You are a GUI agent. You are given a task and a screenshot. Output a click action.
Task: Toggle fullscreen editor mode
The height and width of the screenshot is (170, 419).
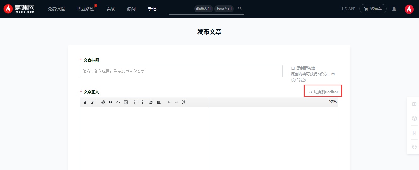[x=184, y=102]
